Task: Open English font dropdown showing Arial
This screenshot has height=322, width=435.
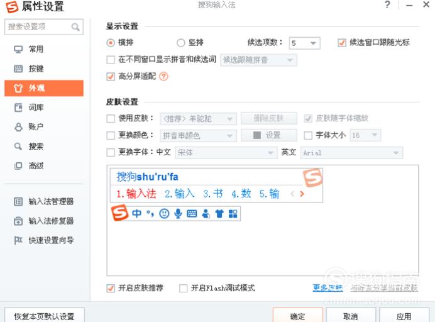Action: 351,153
